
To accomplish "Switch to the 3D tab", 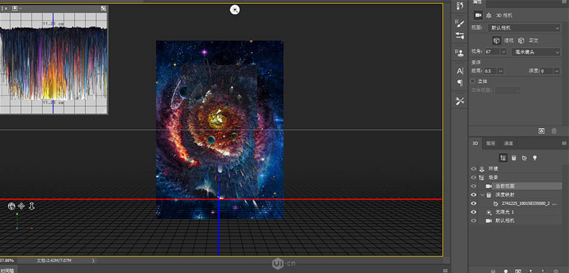I will point(475,143).
